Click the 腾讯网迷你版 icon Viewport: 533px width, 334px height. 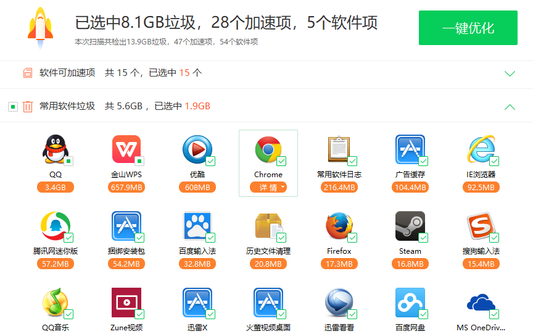tap(56, 225)
